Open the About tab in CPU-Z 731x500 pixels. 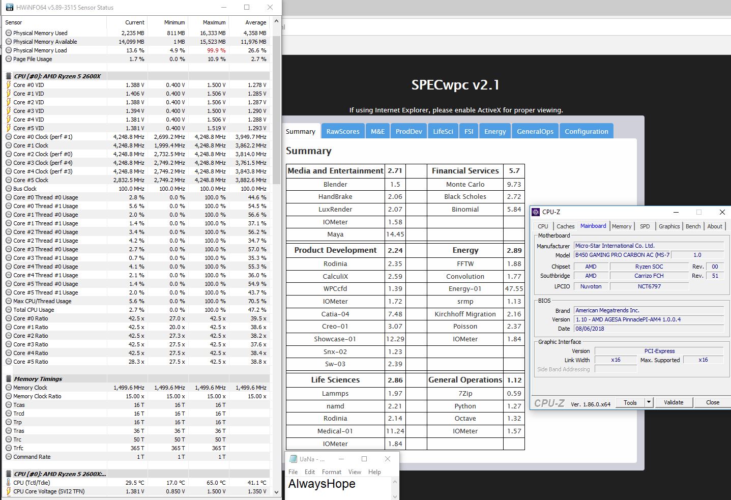(x=715, y=226)
